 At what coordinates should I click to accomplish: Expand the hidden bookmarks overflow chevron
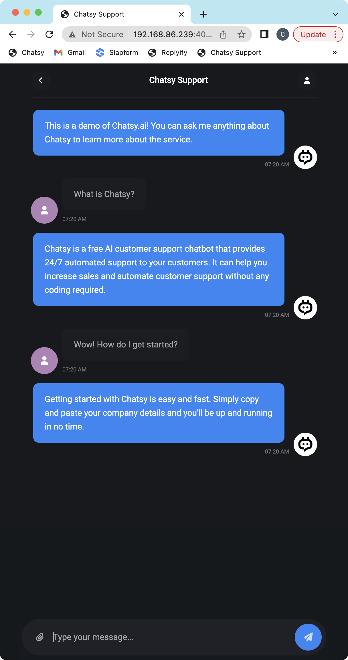tap(335, 53)
